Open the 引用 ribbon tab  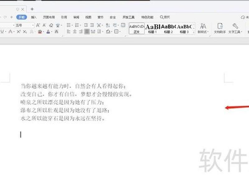point(64,17)
